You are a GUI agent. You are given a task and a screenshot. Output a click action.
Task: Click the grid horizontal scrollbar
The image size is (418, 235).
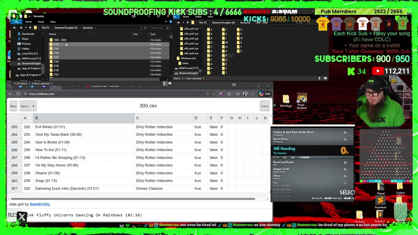pyautogui.click(x=133, y=198)
